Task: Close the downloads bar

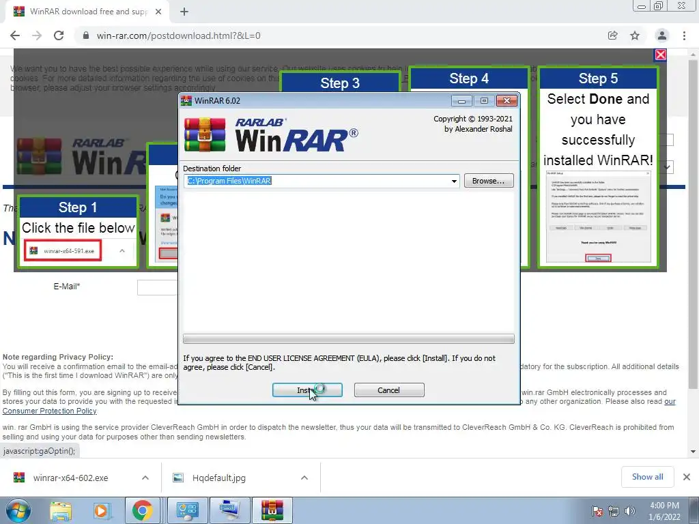Action: click(687, 477)
